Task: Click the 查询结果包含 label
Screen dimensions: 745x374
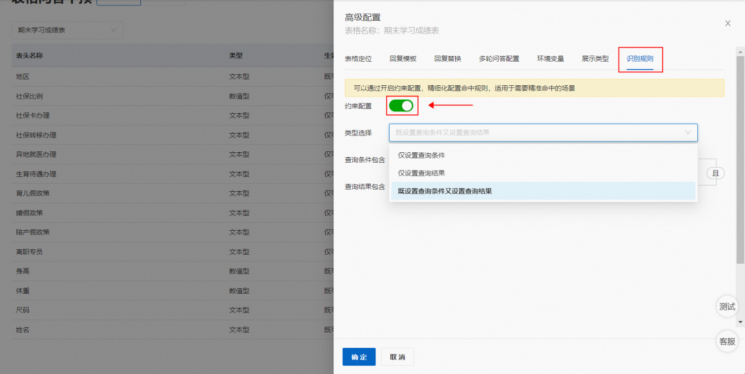Action: click(365, 187)
